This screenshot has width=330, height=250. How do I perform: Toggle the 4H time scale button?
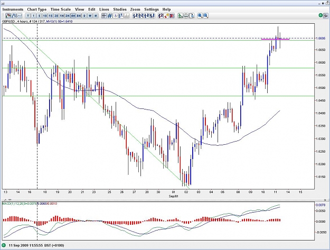coord(73,16)
